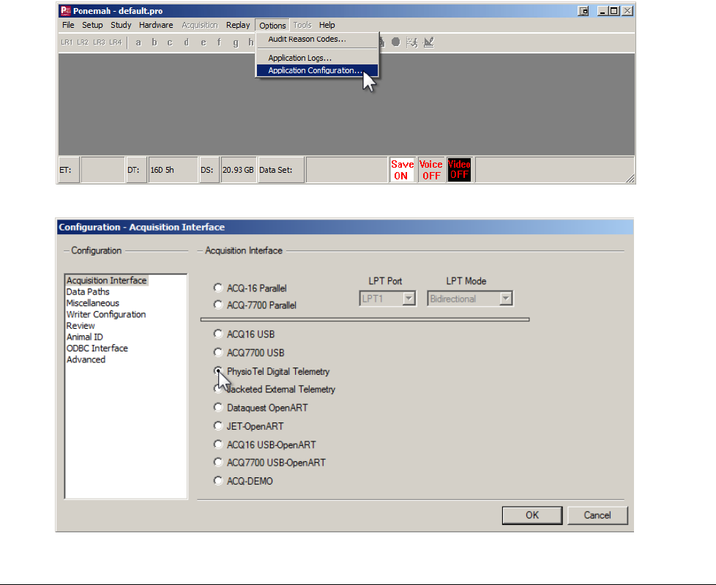Select Data Paths in configuration list
716x585 pixels.
tap(88, 292)
